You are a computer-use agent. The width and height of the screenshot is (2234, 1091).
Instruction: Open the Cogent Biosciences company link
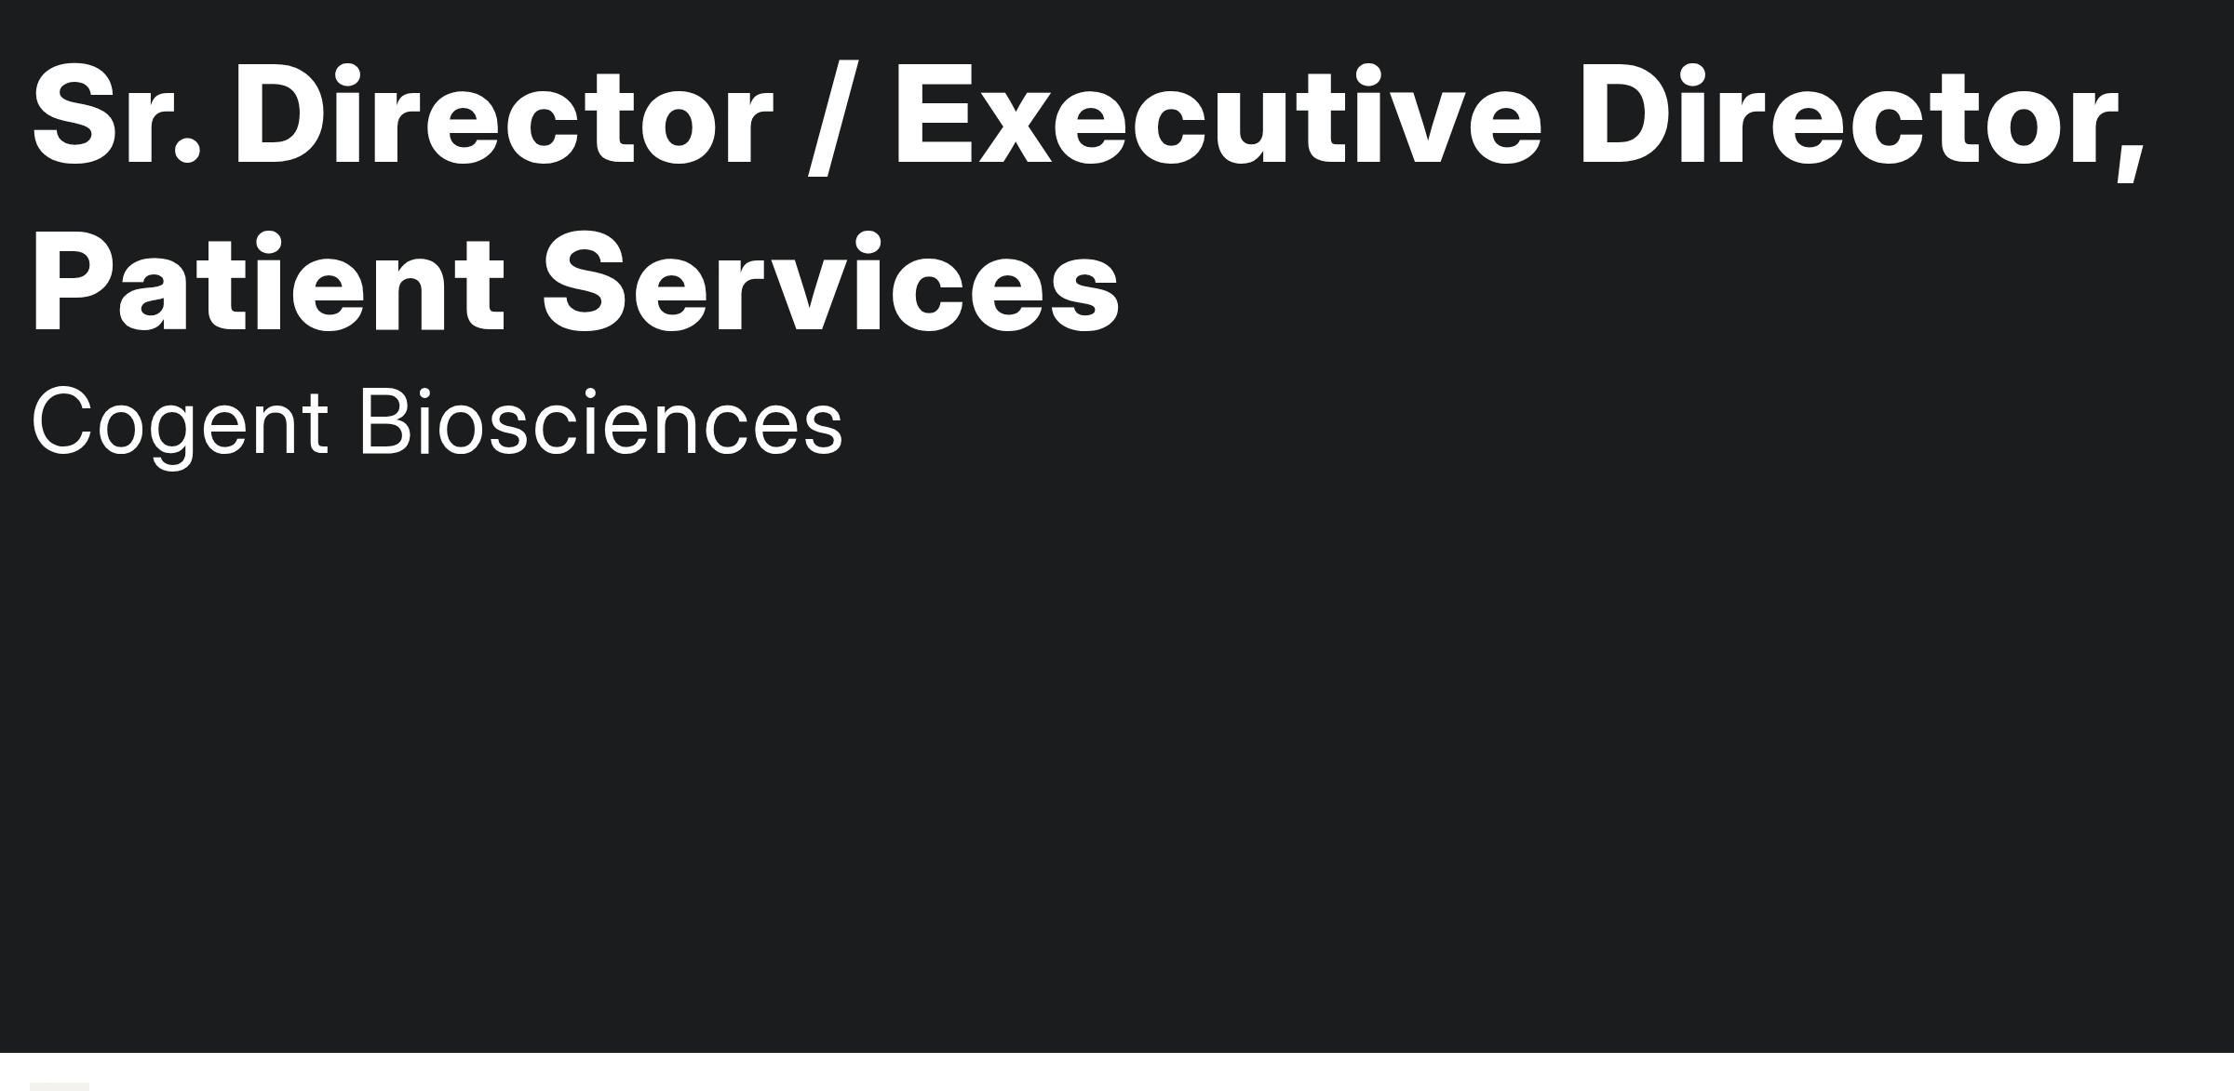click(x=437, y=423)
